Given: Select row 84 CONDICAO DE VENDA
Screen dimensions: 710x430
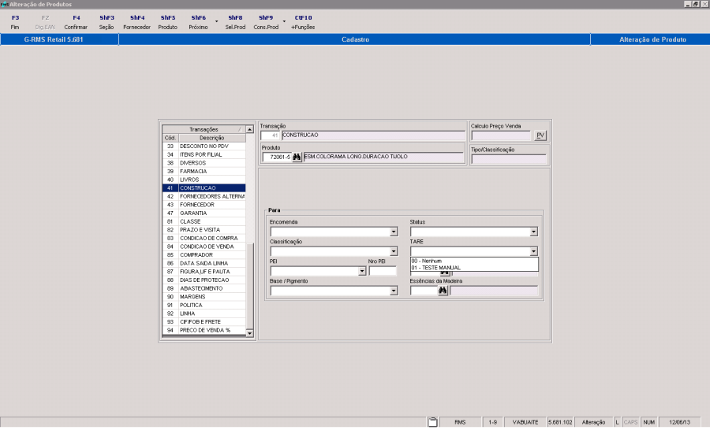Looking at the screenshot, I should coord(204,247).
